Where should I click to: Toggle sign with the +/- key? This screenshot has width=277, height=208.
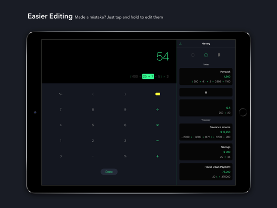point(61,94)
